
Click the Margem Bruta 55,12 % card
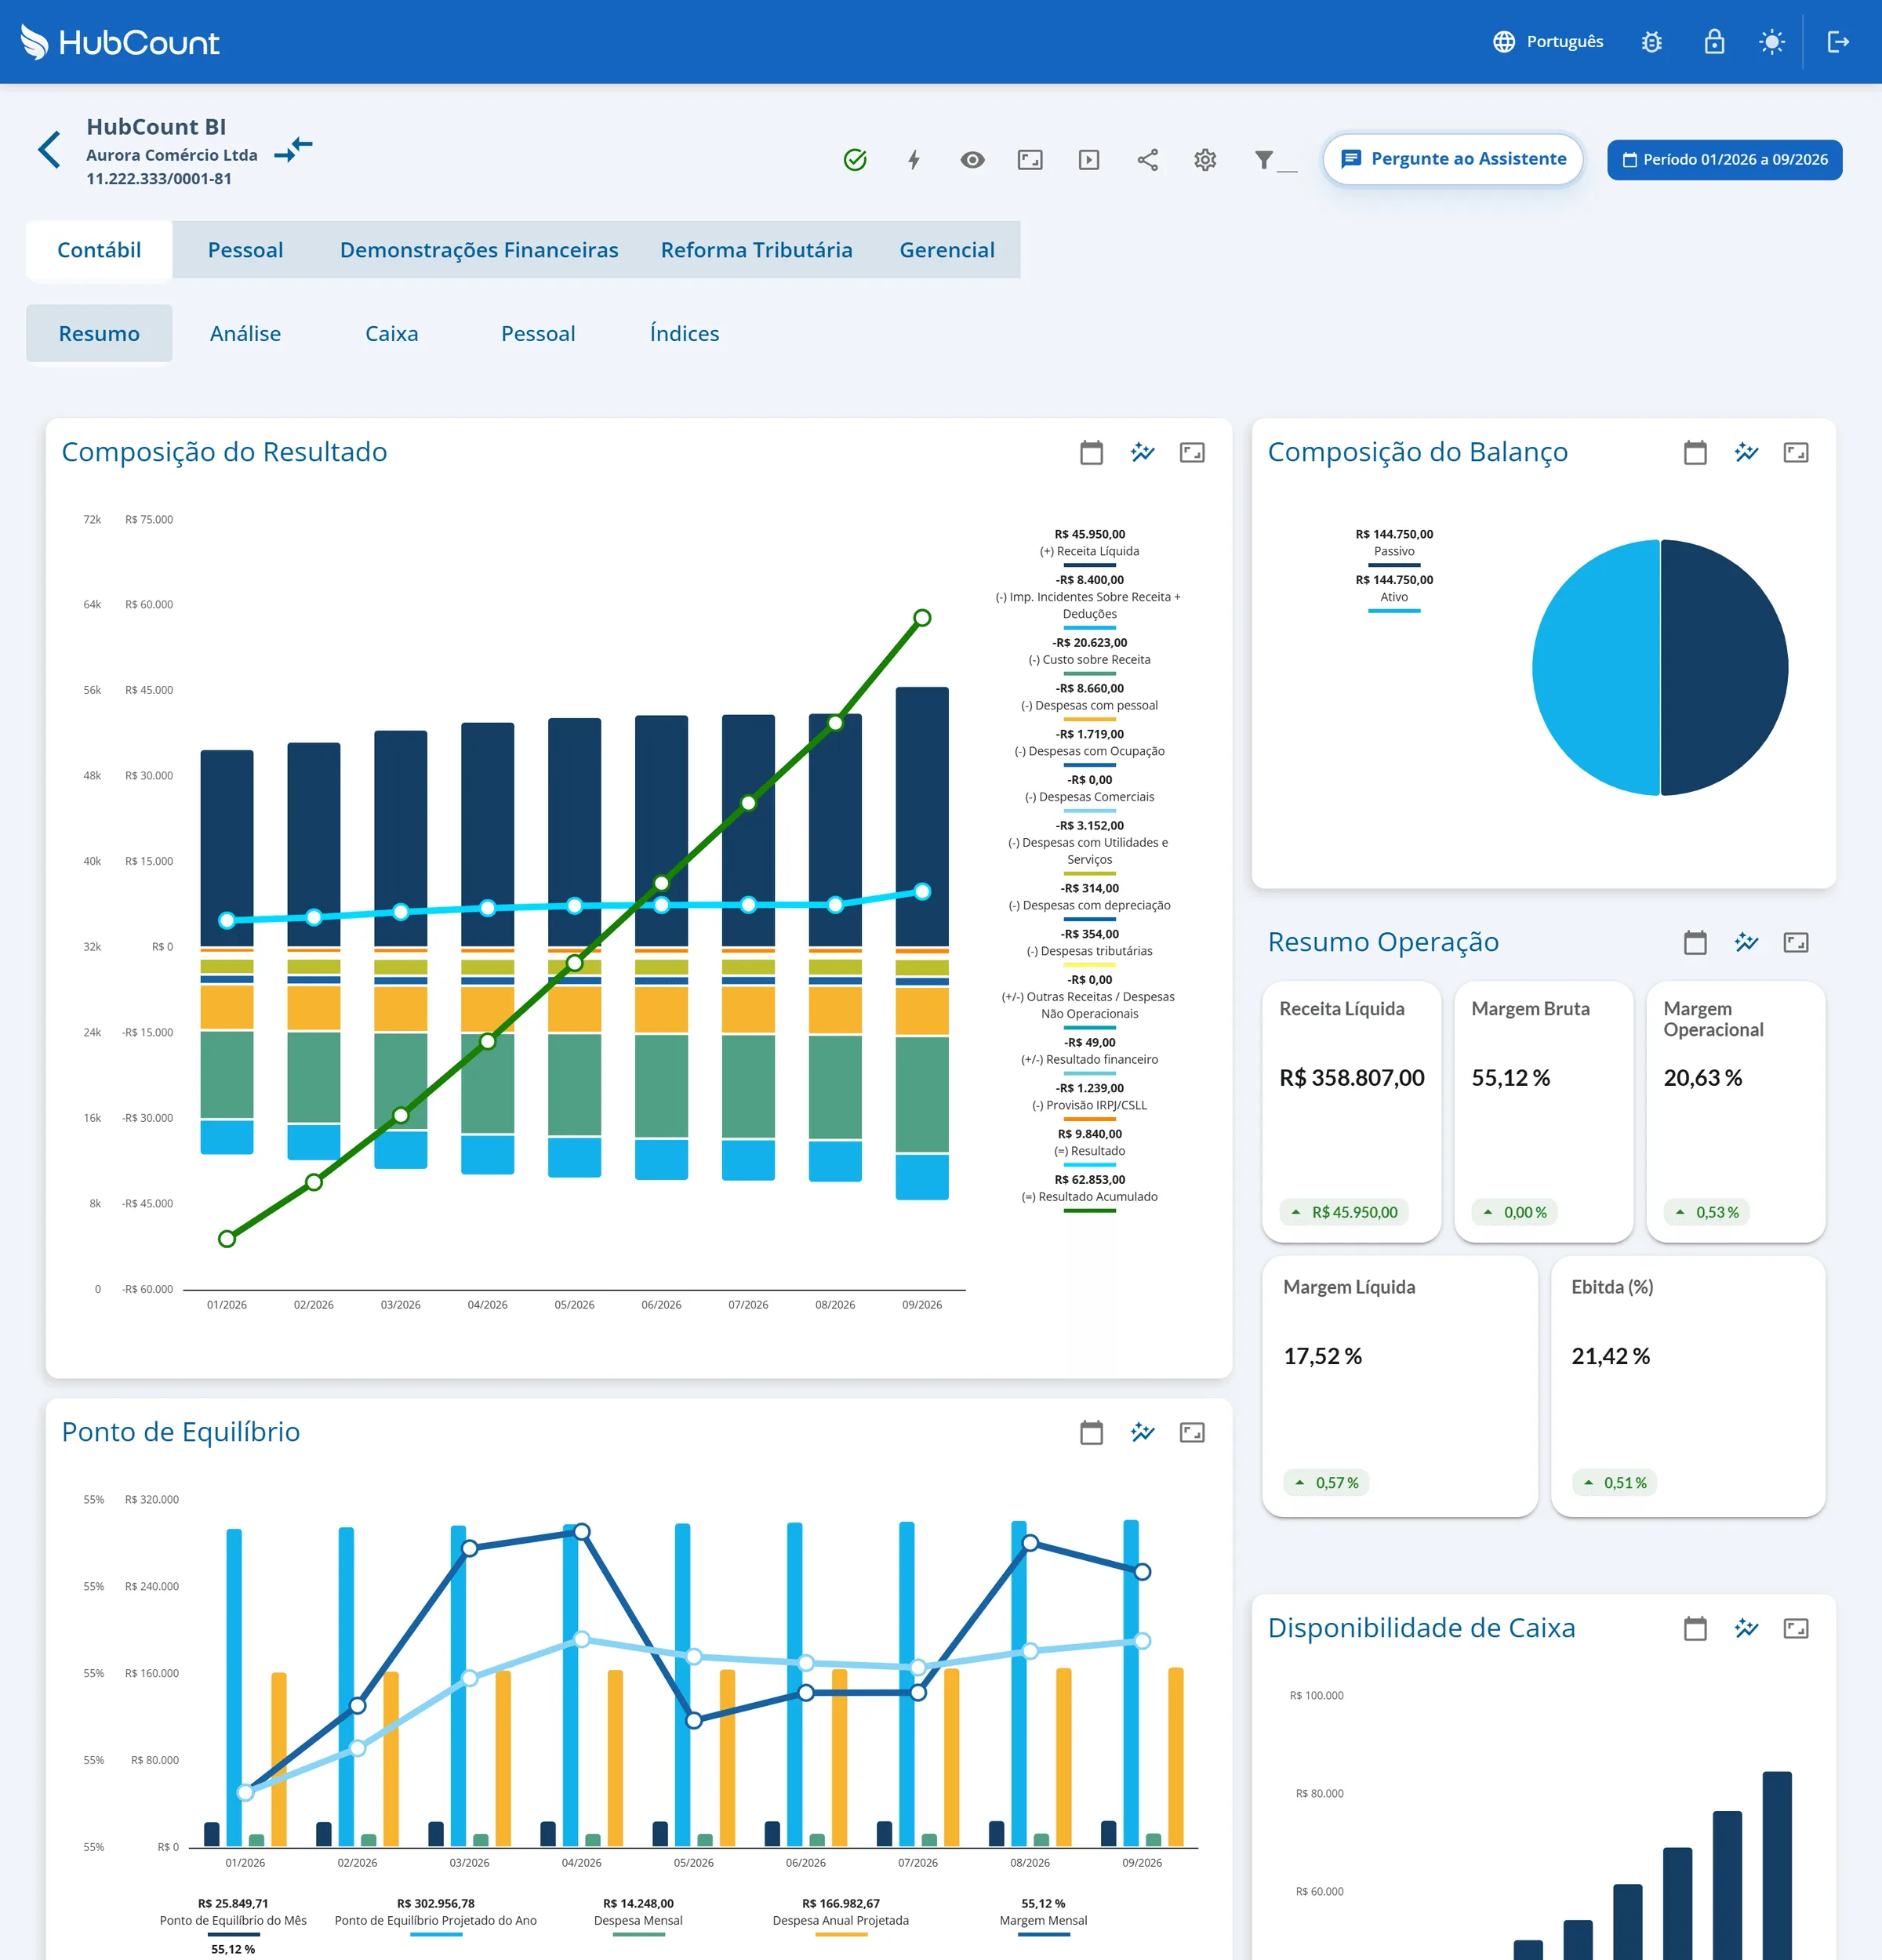[1543, 1111]
